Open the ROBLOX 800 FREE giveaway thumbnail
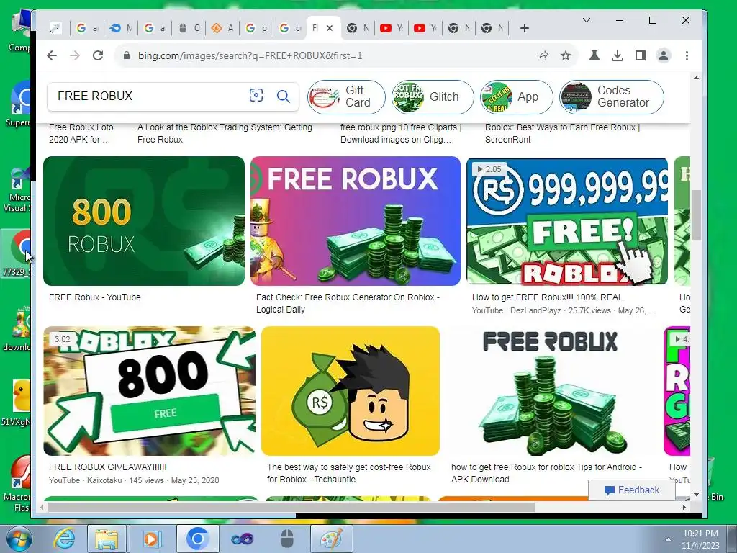Image resolution: width=737 pixels, height=553 pixels. pos(150,391)
